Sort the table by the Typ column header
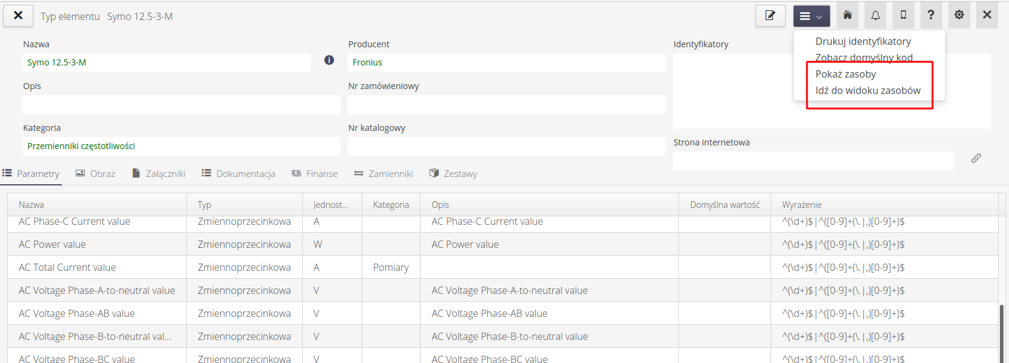 point(204,205)
